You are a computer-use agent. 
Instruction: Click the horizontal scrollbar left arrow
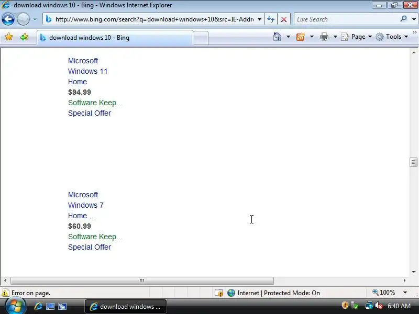[x=5, y=281]
